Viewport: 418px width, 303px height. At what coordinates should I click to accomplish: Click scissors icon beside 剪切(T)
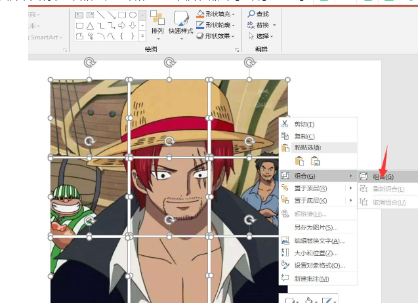pyautogui.click(x=285, y=124)
